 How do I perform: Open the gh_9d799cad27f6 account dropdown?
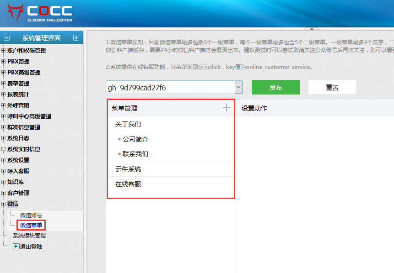click(238, 87)
